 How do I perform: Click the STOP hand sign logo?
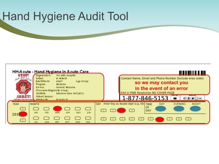(x=23, y=87)
